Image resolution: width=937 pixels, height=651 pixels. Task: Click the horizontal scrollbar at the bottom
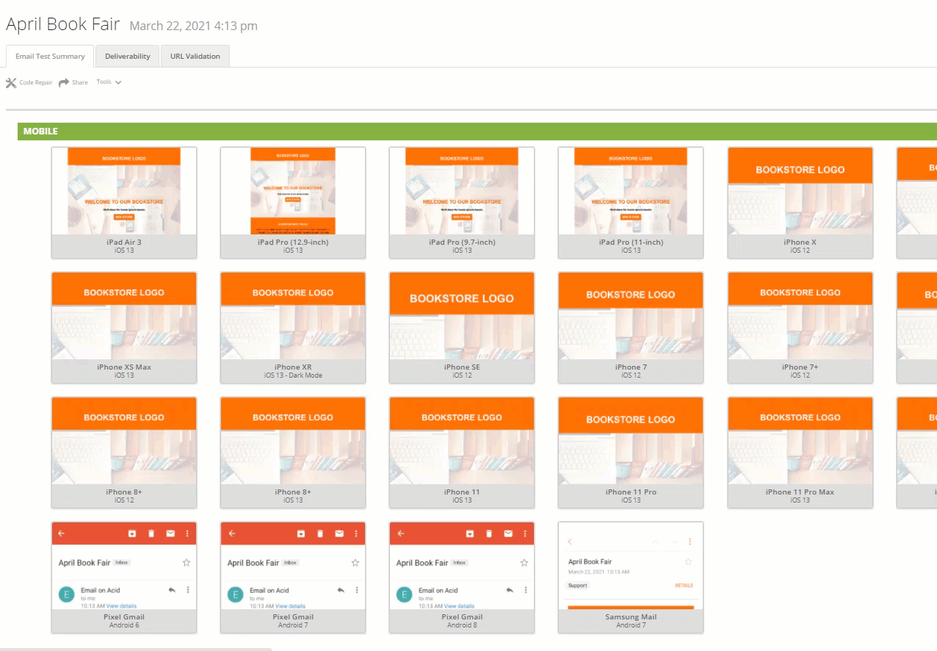tap(137, 649)
